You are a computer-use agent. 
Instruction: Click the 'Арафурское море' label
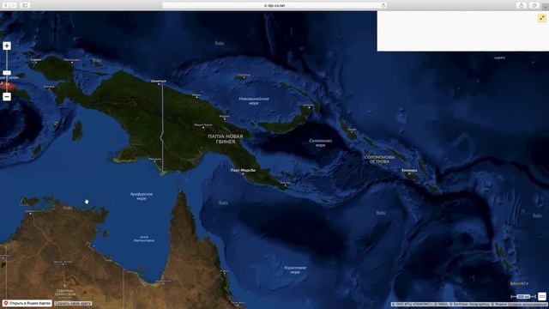(x=141, y=197)
